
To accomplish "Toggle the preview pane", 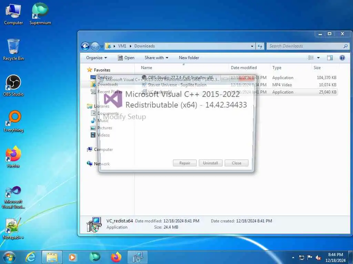I will [x=330, y=58].
